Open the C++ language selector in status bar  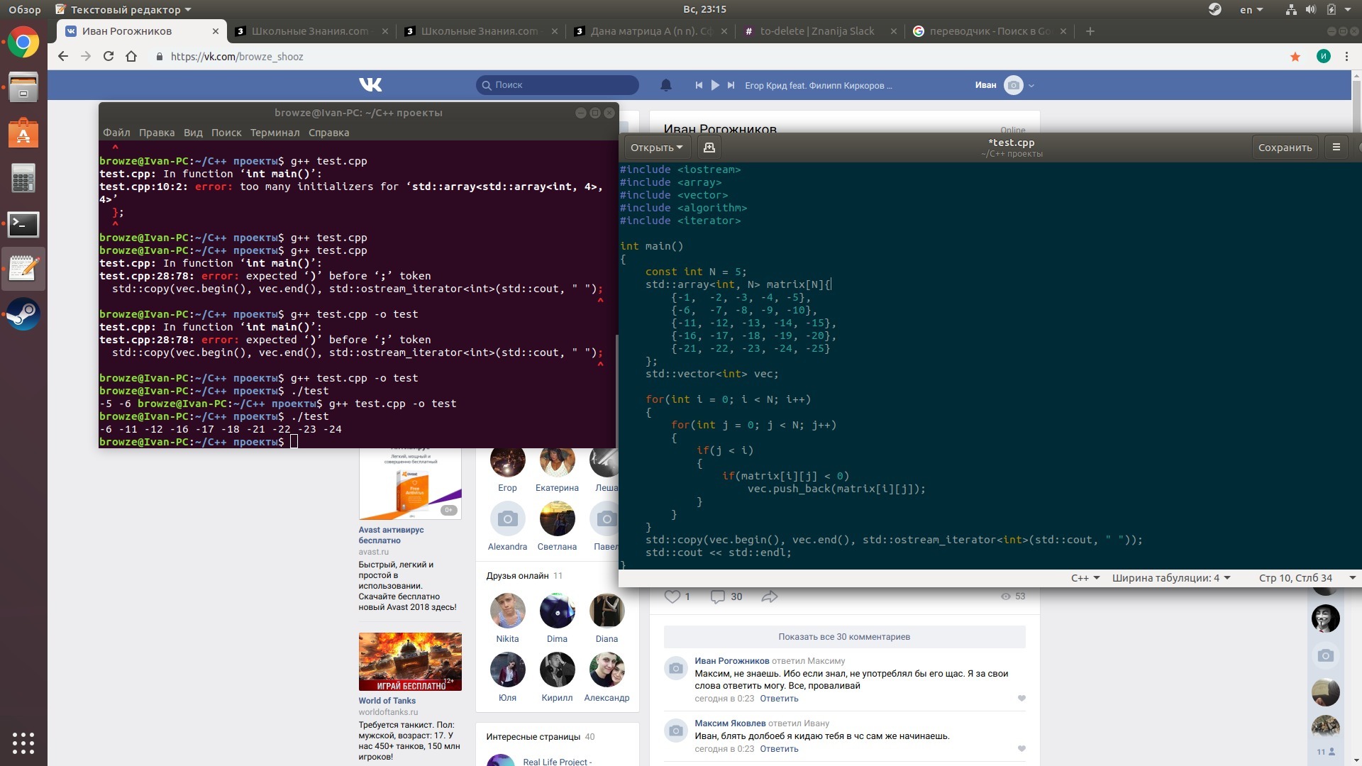(1085, 578)
